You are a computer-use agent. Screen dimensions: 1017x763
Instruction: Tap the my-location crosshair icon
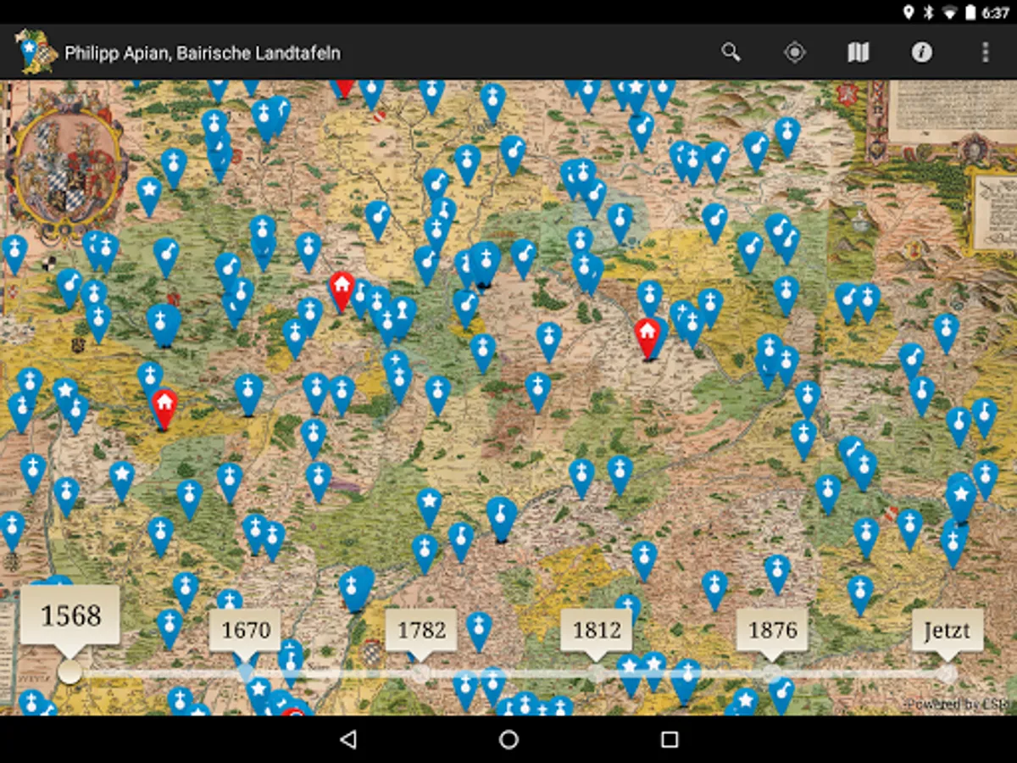point(794,53)
